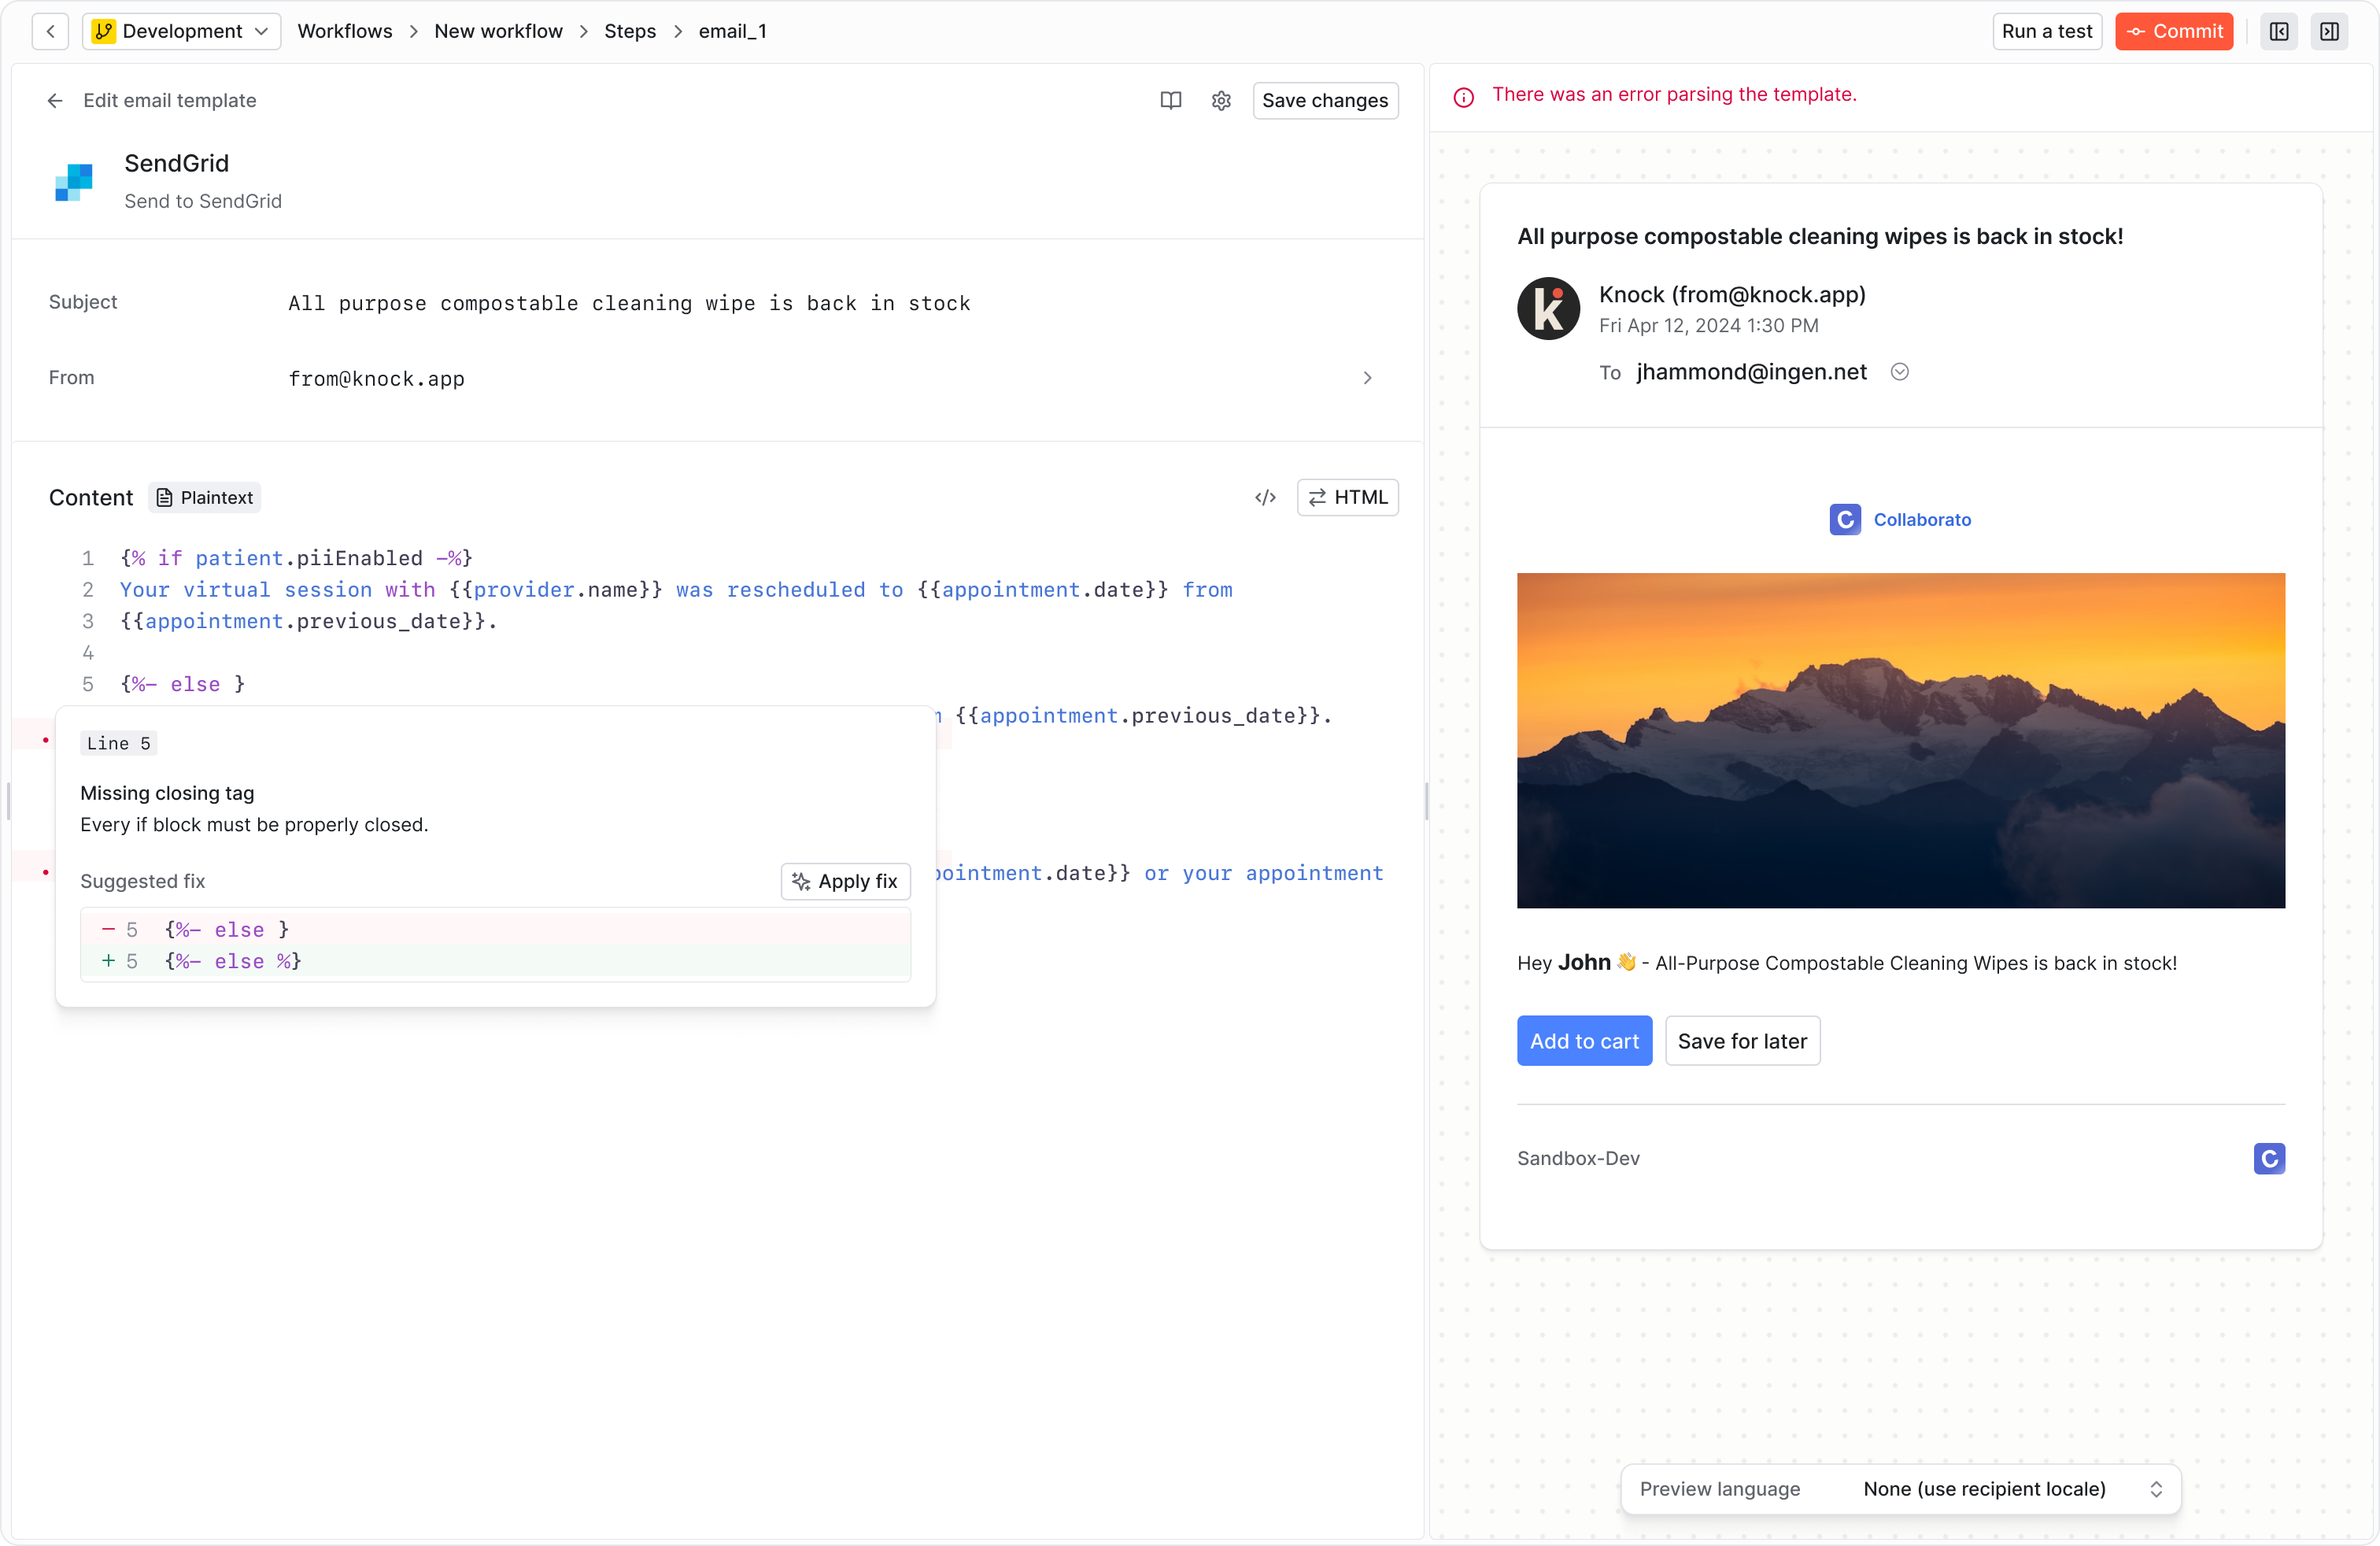Viewport: 2380px width, 1546px height.
Task: Click the Collaborato logo icon in email preview
Action: tap(1845, 519)
